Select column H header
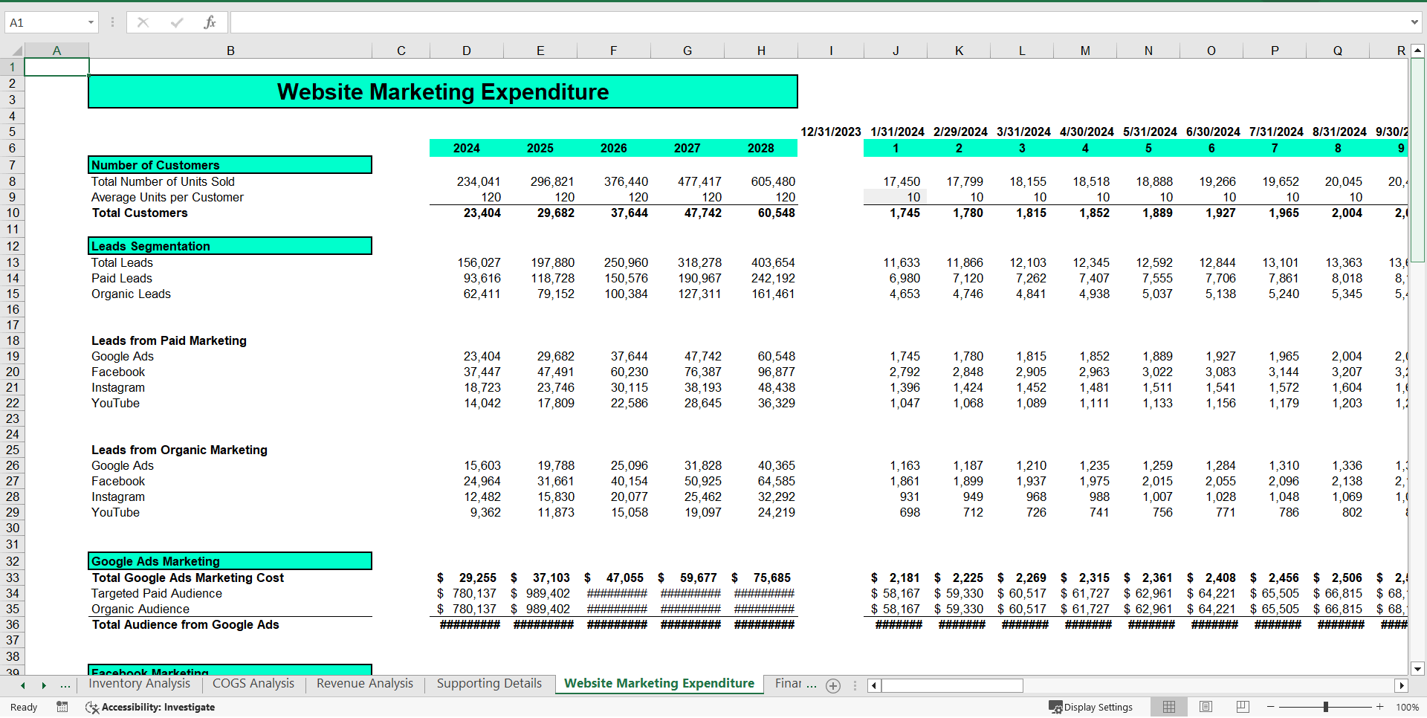The width and height of the screenshot is (1427, 718). click(x=761, y=51)
